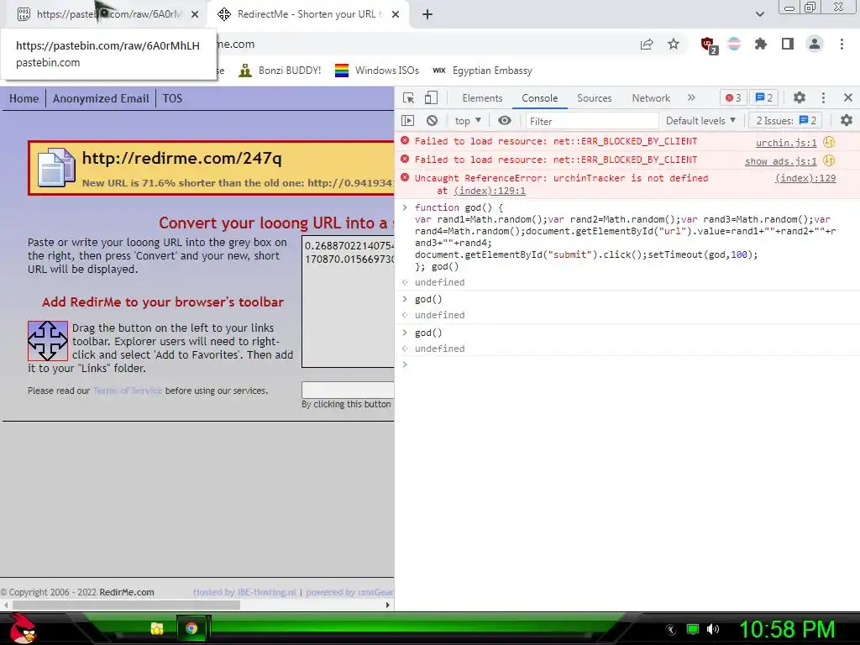Expand more DevTools tabs chevron

(x=691, y=97)
